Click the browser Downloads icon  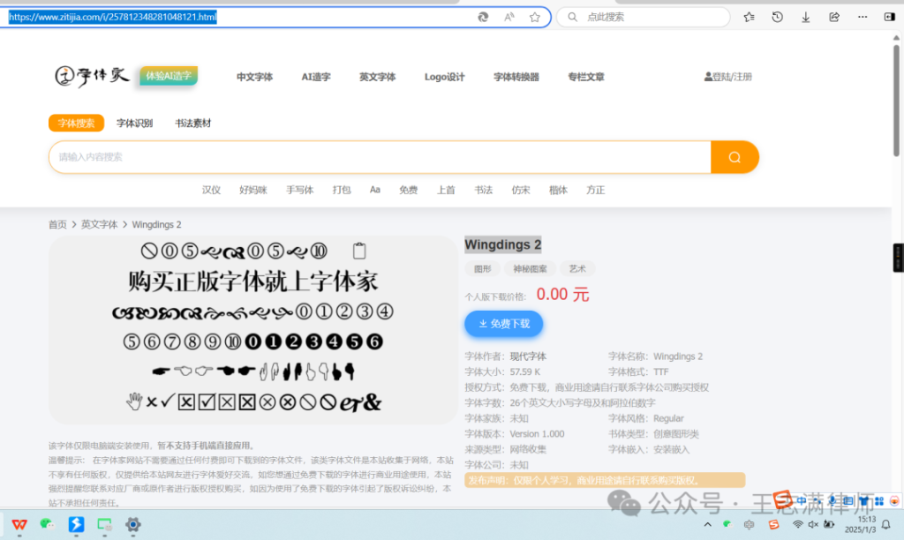coord(805,17)
